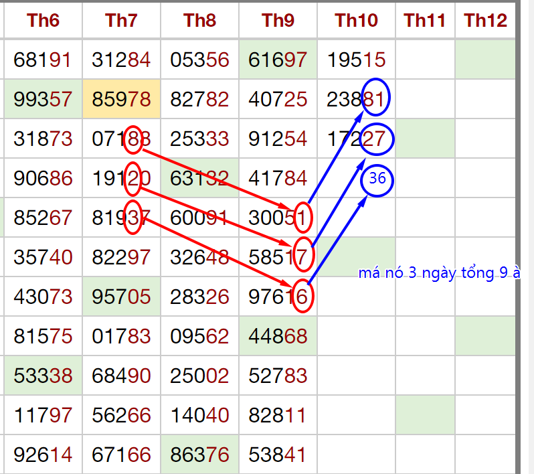Image resolution: width=534 pixels, height=474 pixels.
Task: Select green cell 86376
Action: pos(199,454)
